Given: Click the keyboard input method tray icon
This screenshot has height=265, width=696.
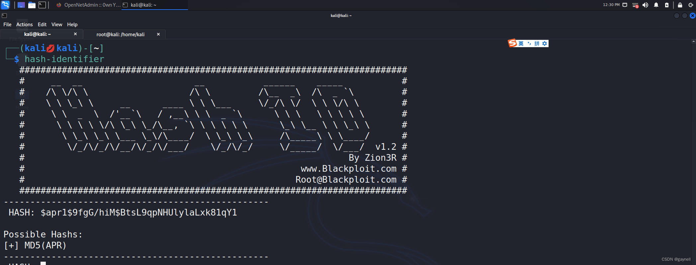Looking at the screenshot, I should (x=635, y=5).
